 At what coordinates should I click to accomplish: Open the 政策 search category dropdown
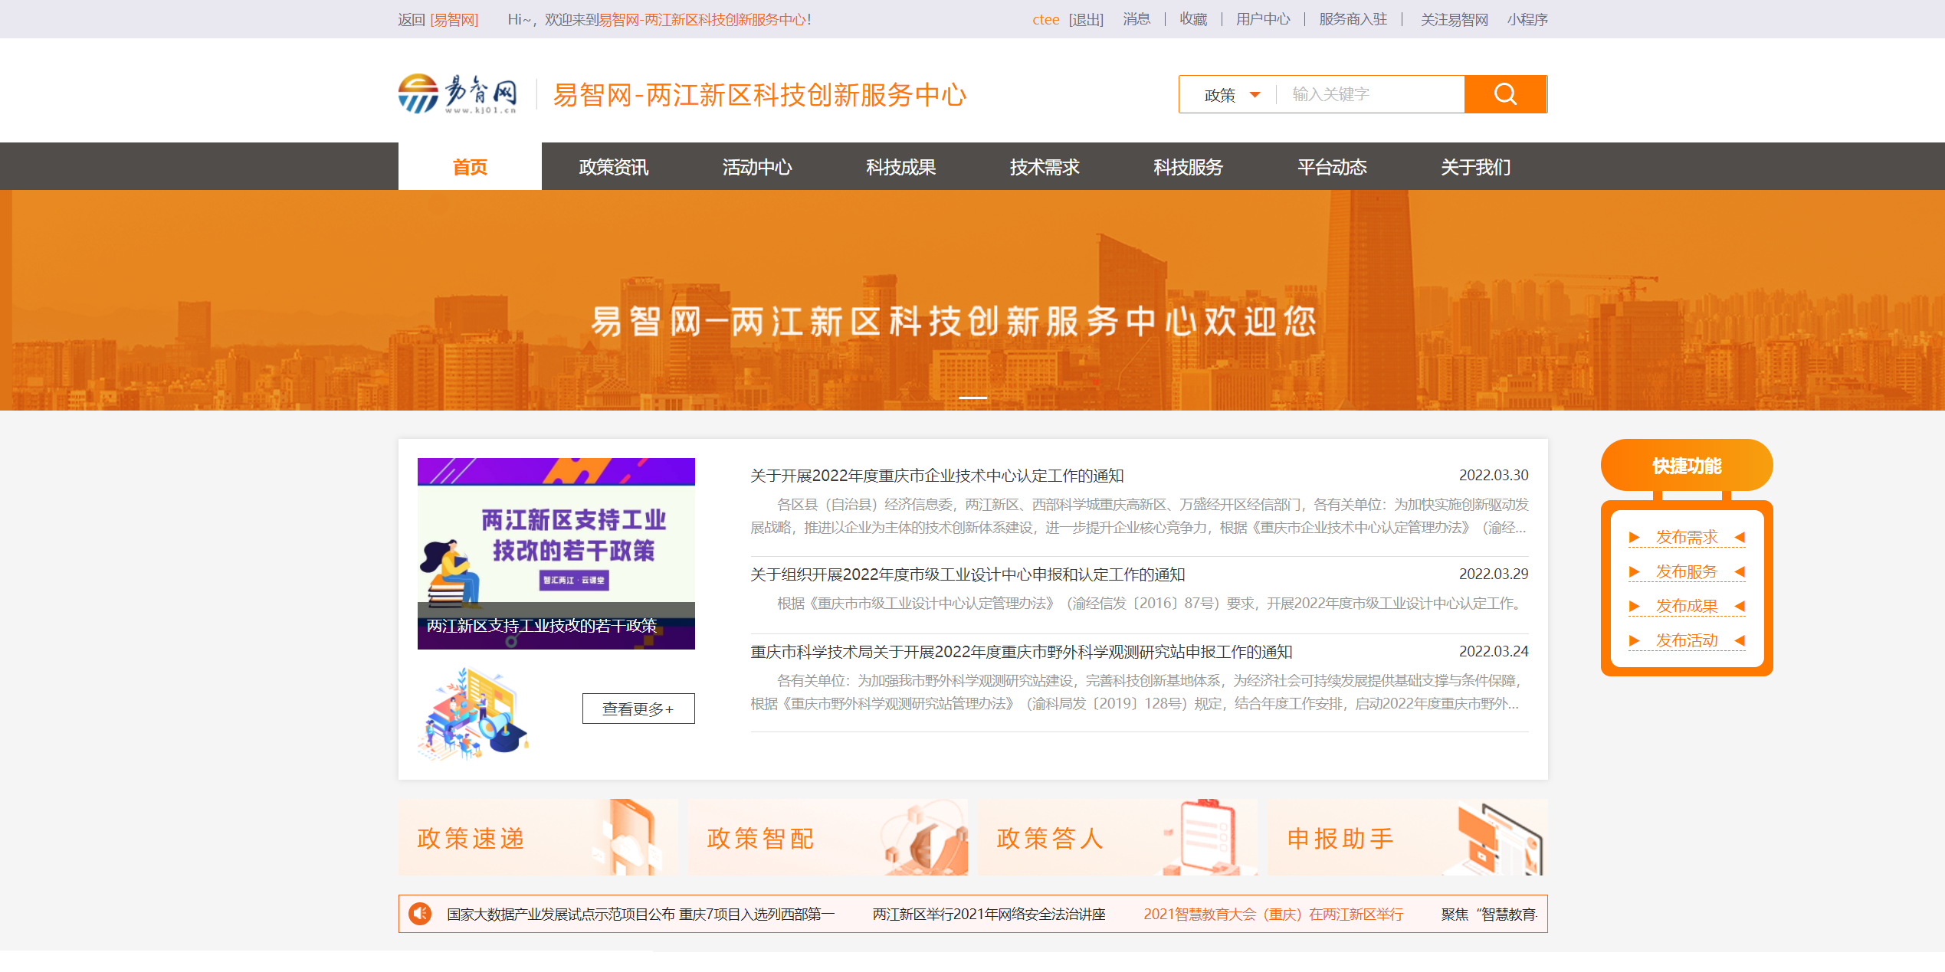coord(1231,95)
